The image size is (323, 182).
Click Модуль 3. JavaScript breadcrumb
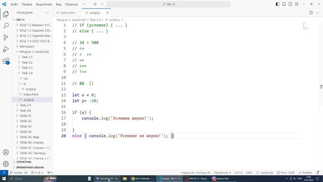pyautogui.click(x=71, y=20)
